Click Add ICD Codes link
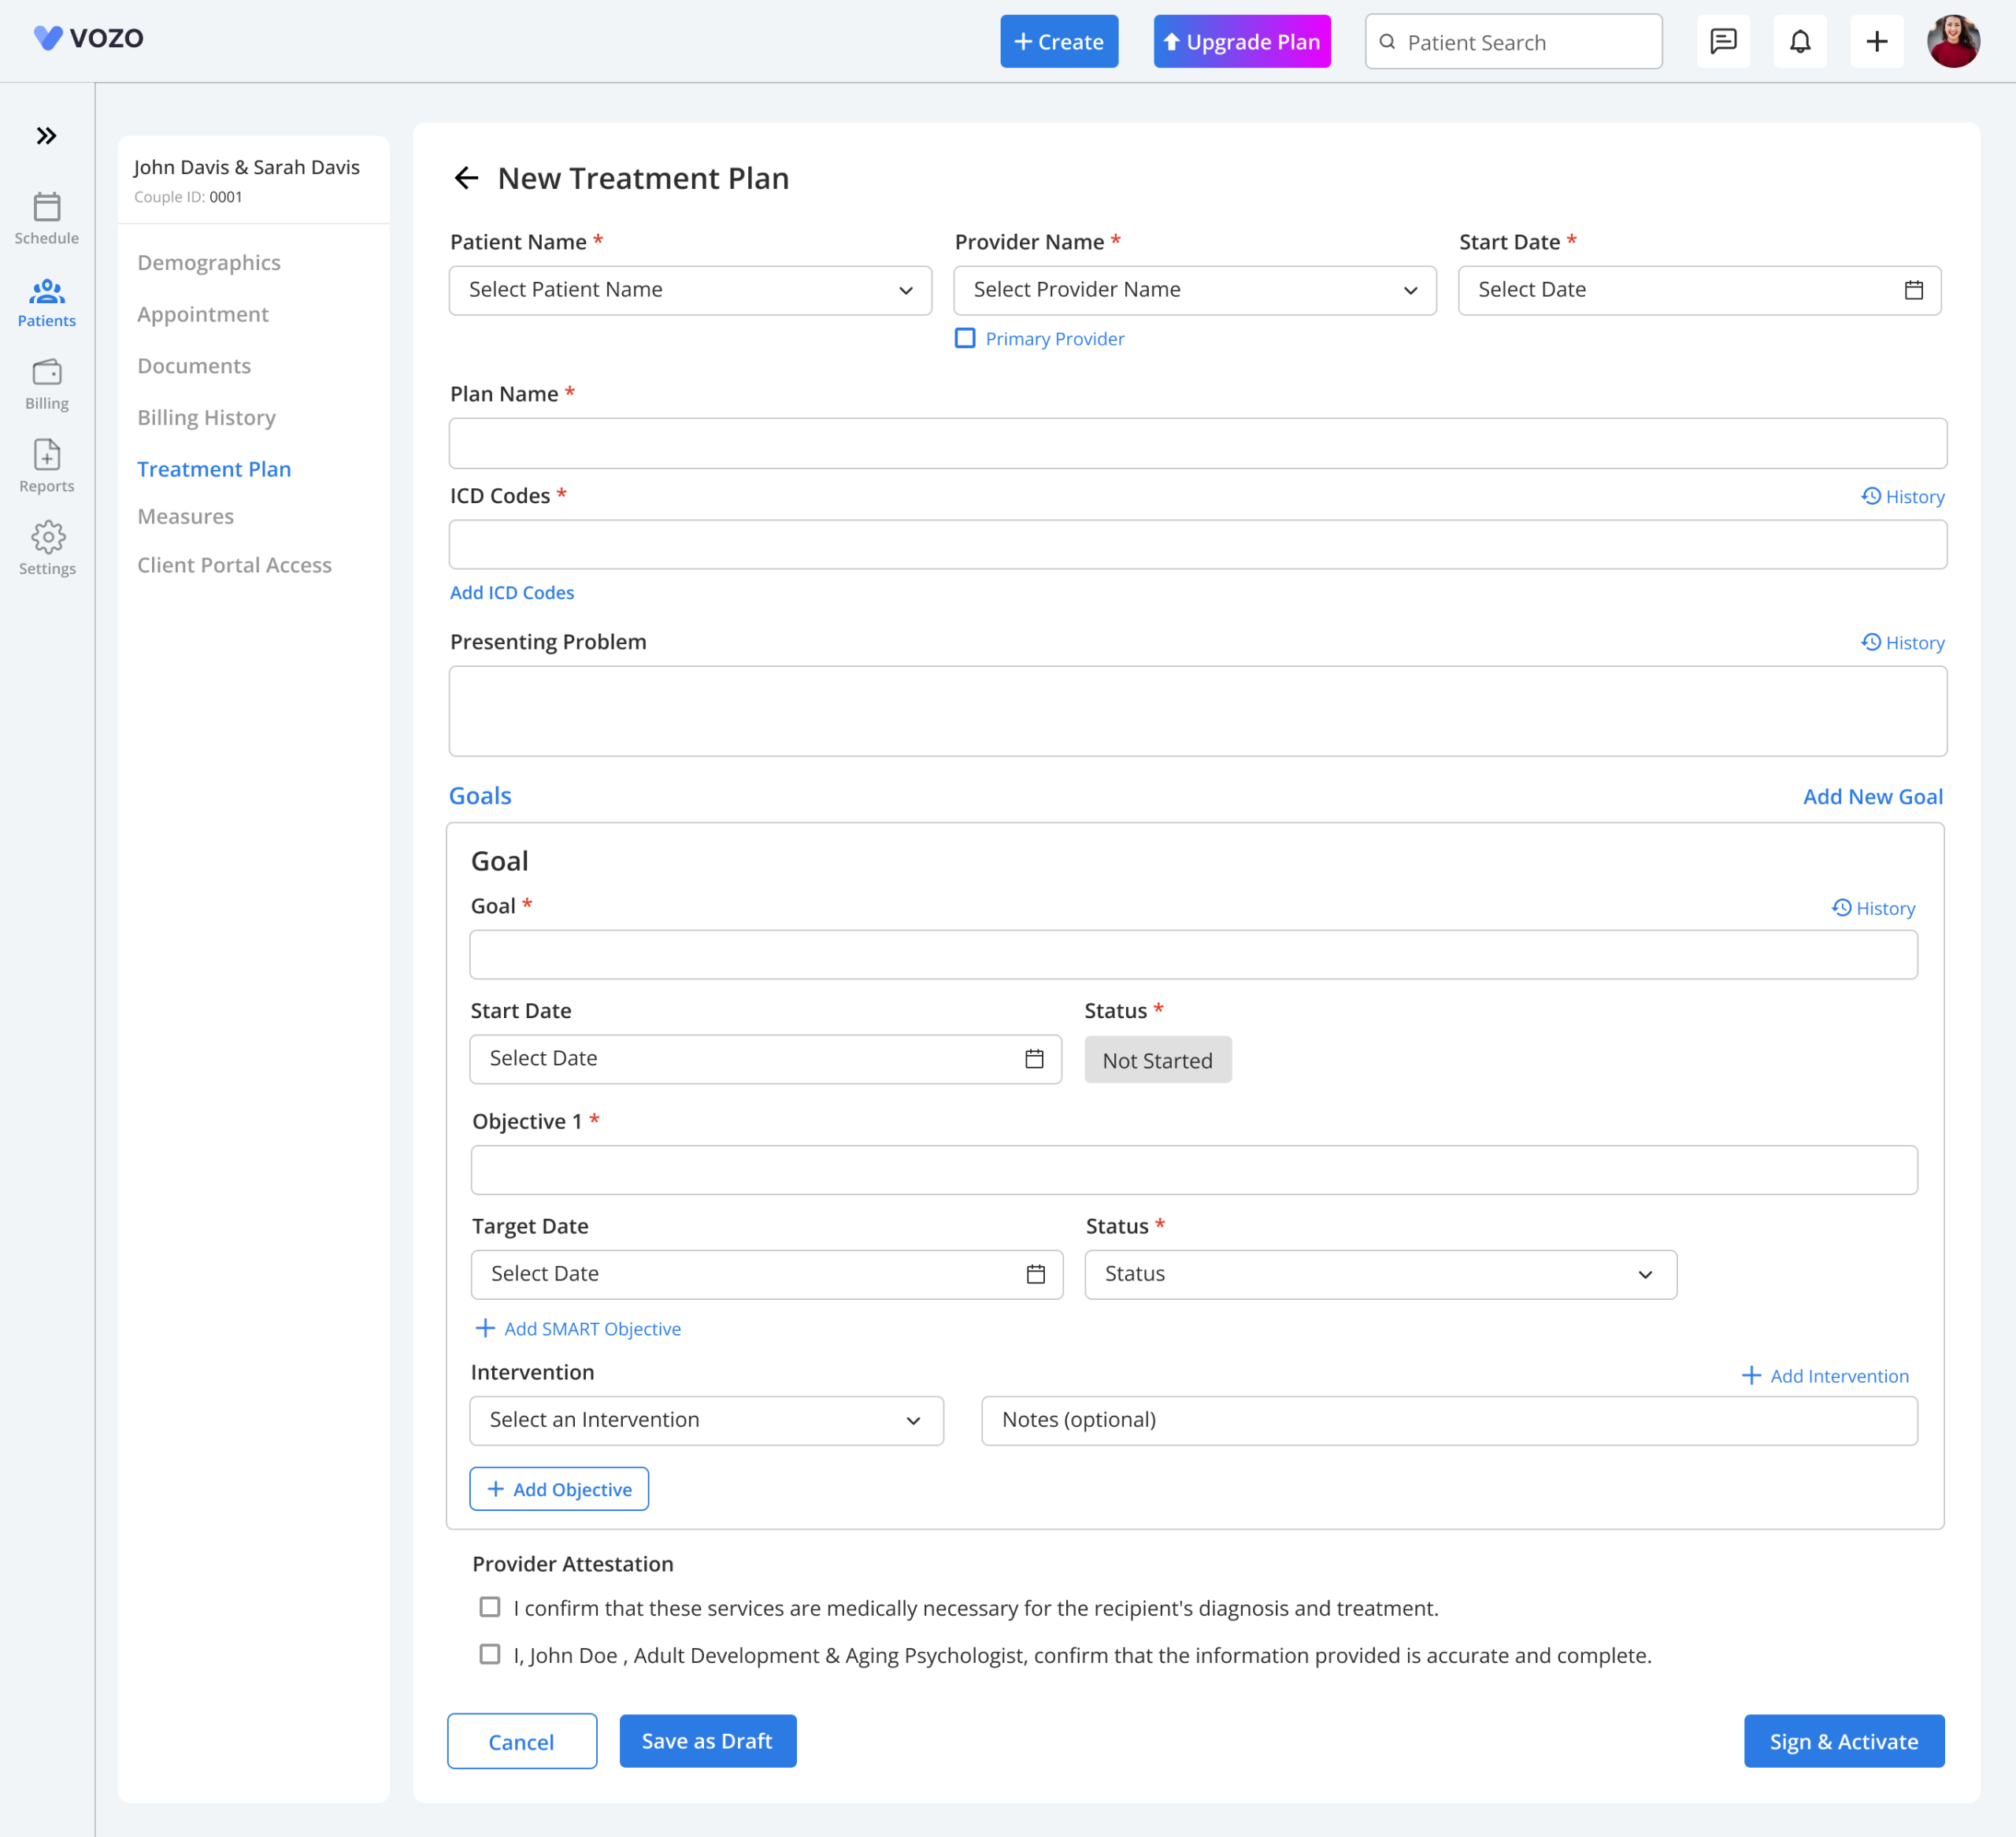Screen dimensions: 2016x1837 pyautogui.click(x=512, y=593)
